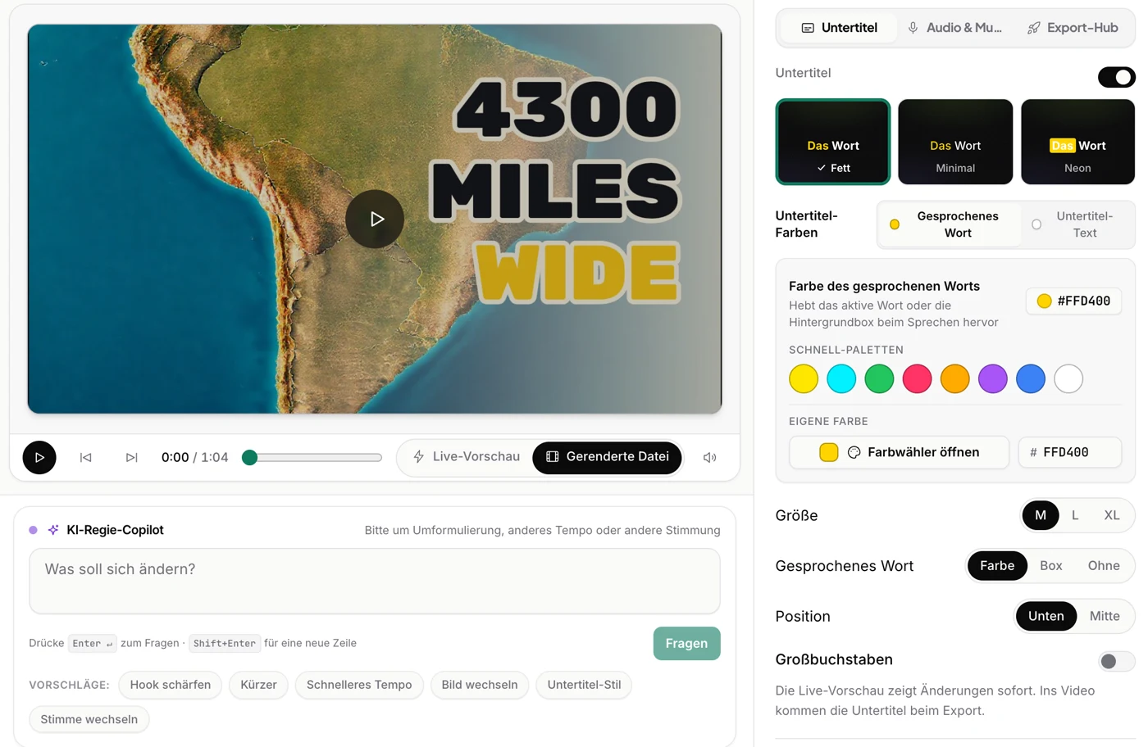
Task: Click the play button overlay on the video preview
Action: pos(375,219)
